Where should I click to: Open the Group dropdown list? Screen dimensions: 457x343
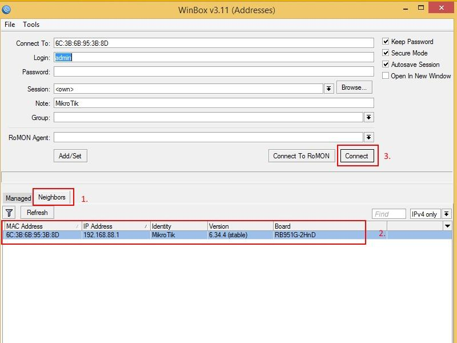point(369,117)
